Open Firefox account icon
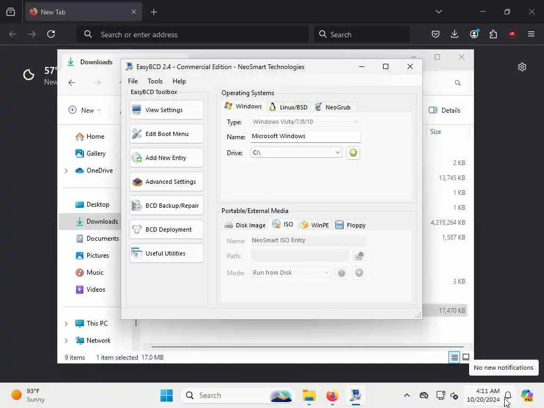The image size is (544, 408). pos(474,34)
